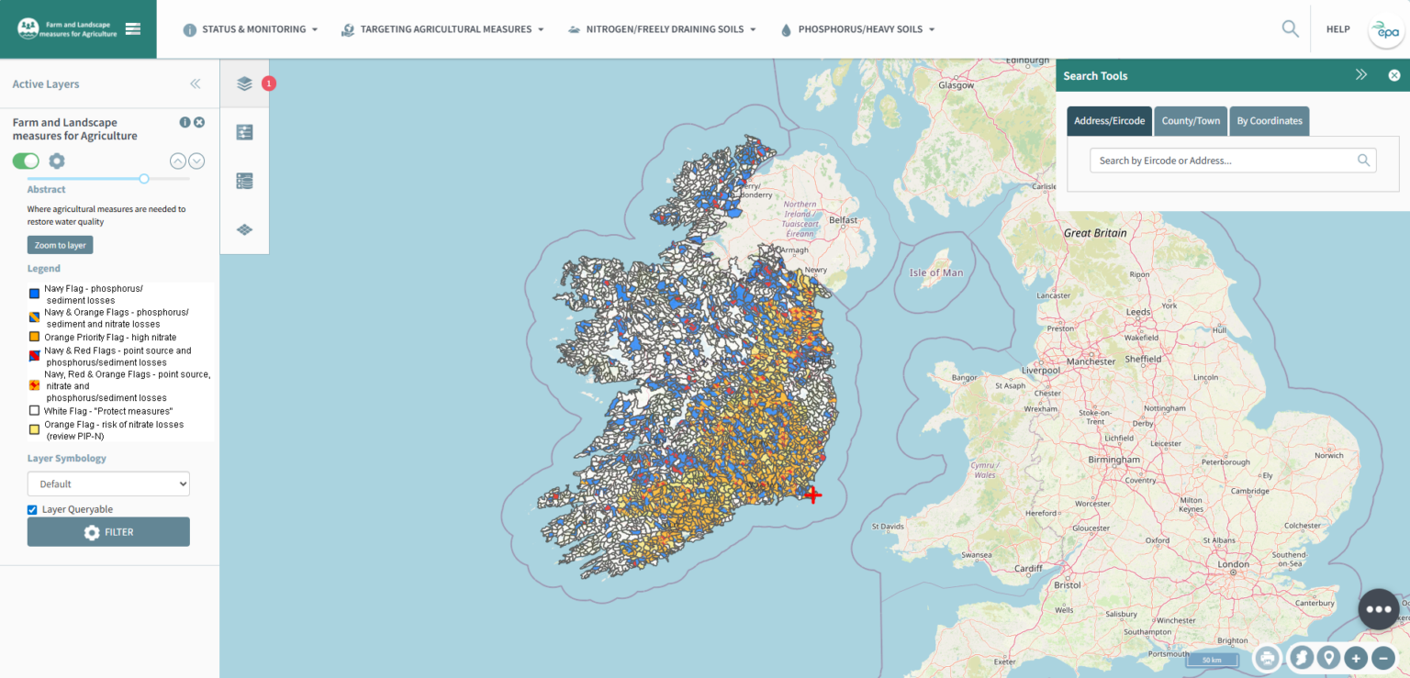The width and height of the screenshot is (1410, 678).
Task: Uncheck the Layer Queryable checkbox
Action: pyautogui.click(x=32, y=509)
